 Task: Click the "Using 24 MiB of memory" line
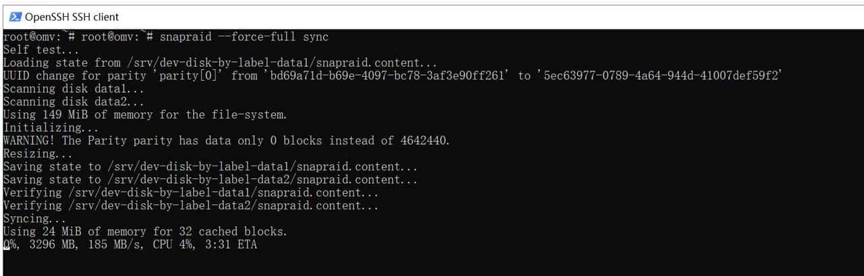click(144, 231)
